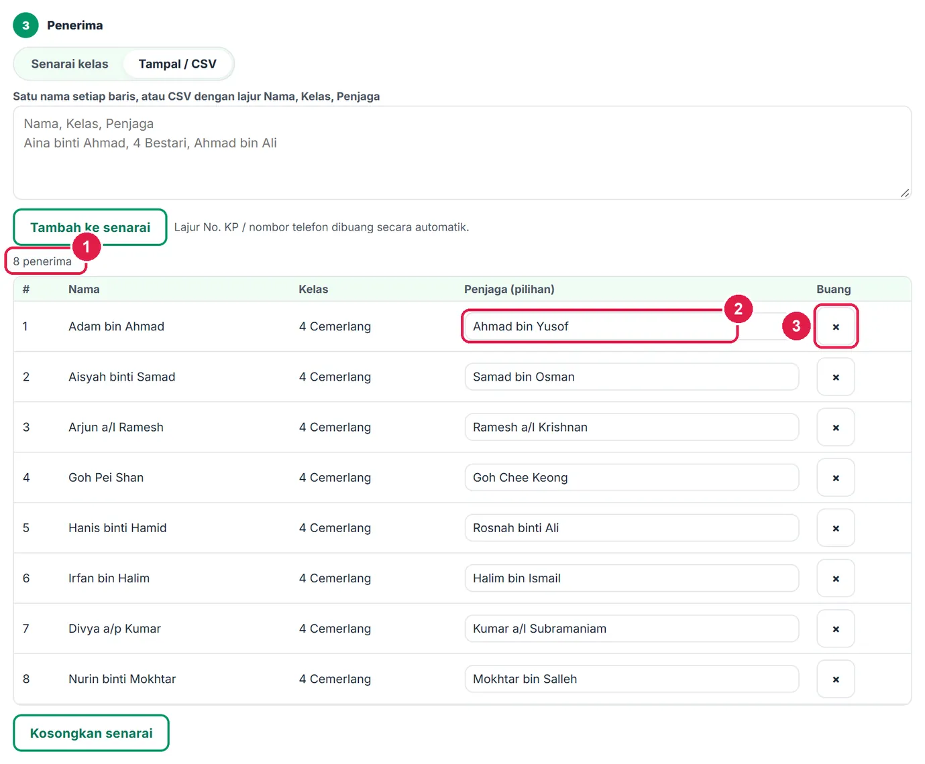925x764 pixels.
Task: Select the Tampal / CSV tab
Action: 177,64
